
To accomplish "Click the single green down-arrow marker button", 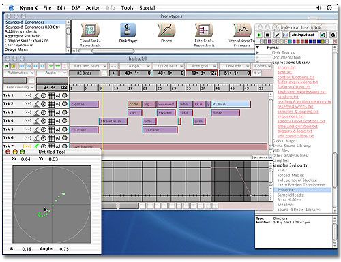I will pos(50,66).
